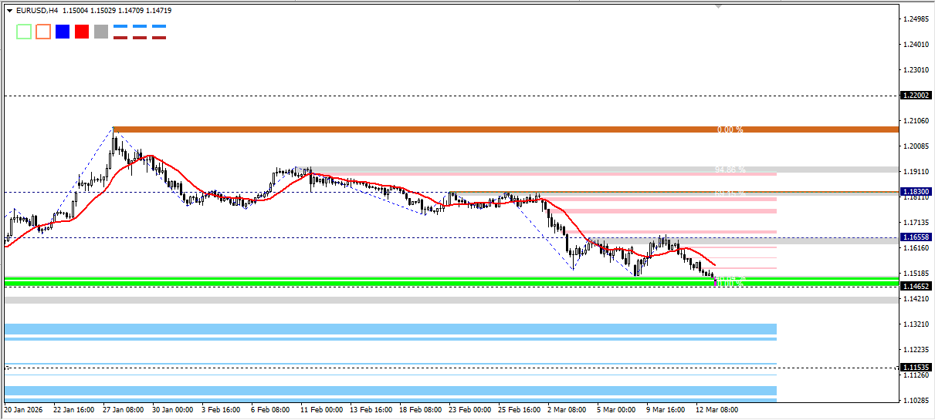935x420 pixels.
Task: Toggle the rightmost blue-and-red dashed lines icon
Action: click(x=159, y=32)
